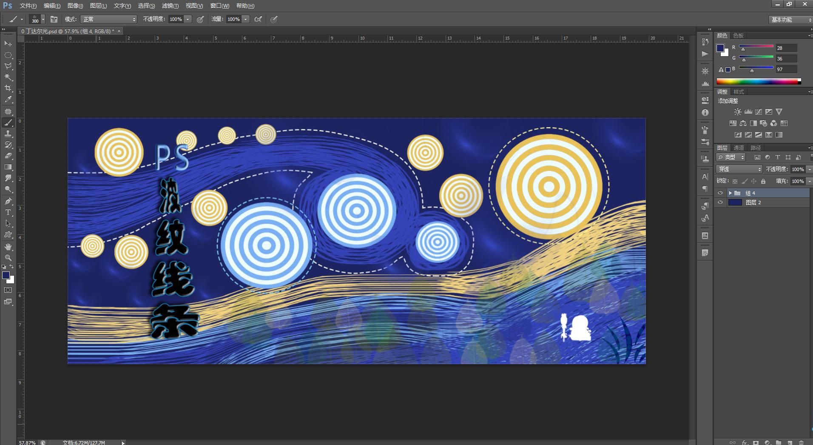
Task: Open the 滤镜 menu
Action: click(x=170, y=6)
